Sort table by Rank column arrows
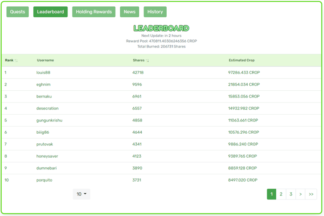324x216 pixels. (x=16, y=61)
